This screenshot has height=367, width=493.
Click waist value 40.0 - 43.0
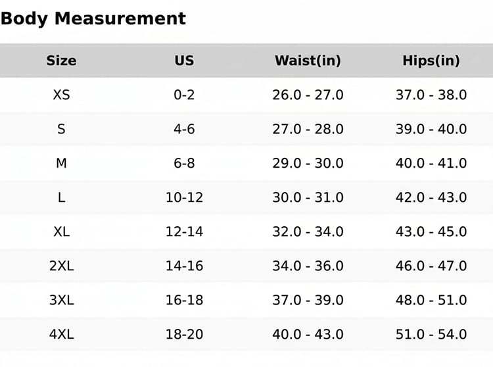[x=308, y=334]
